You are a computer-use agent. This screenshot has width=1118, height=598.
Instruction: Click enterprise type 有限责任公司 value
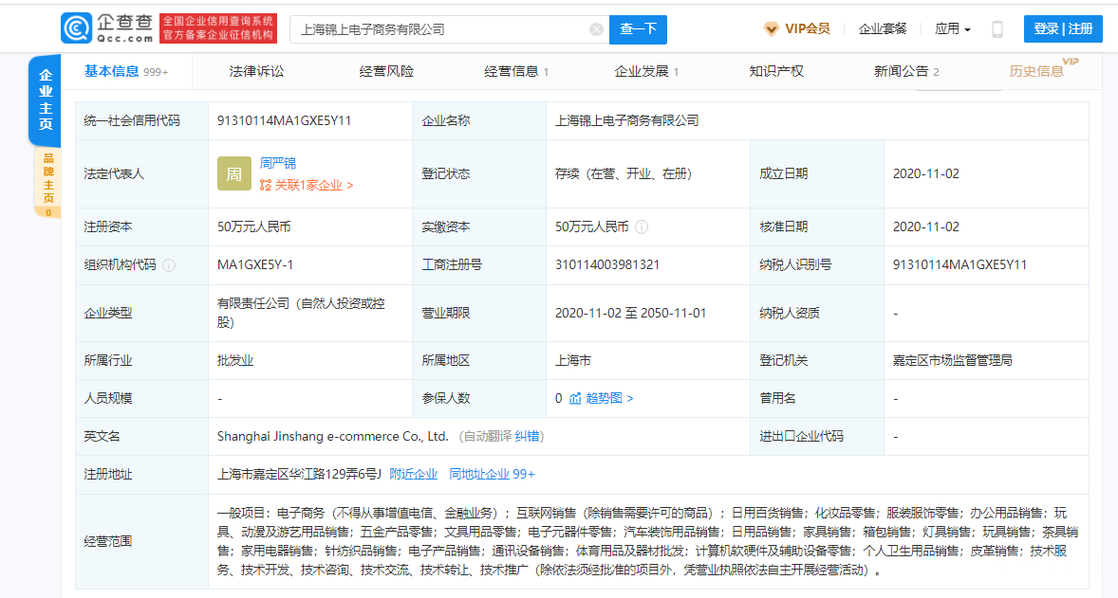301,313
